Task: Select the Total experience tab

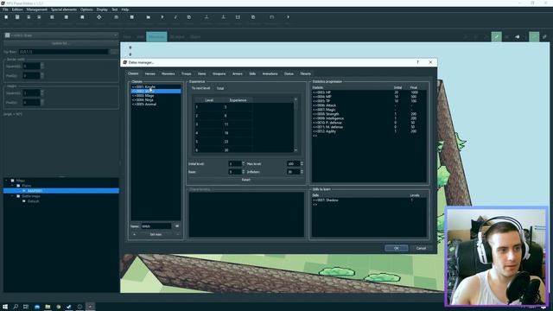Action: 220,88
